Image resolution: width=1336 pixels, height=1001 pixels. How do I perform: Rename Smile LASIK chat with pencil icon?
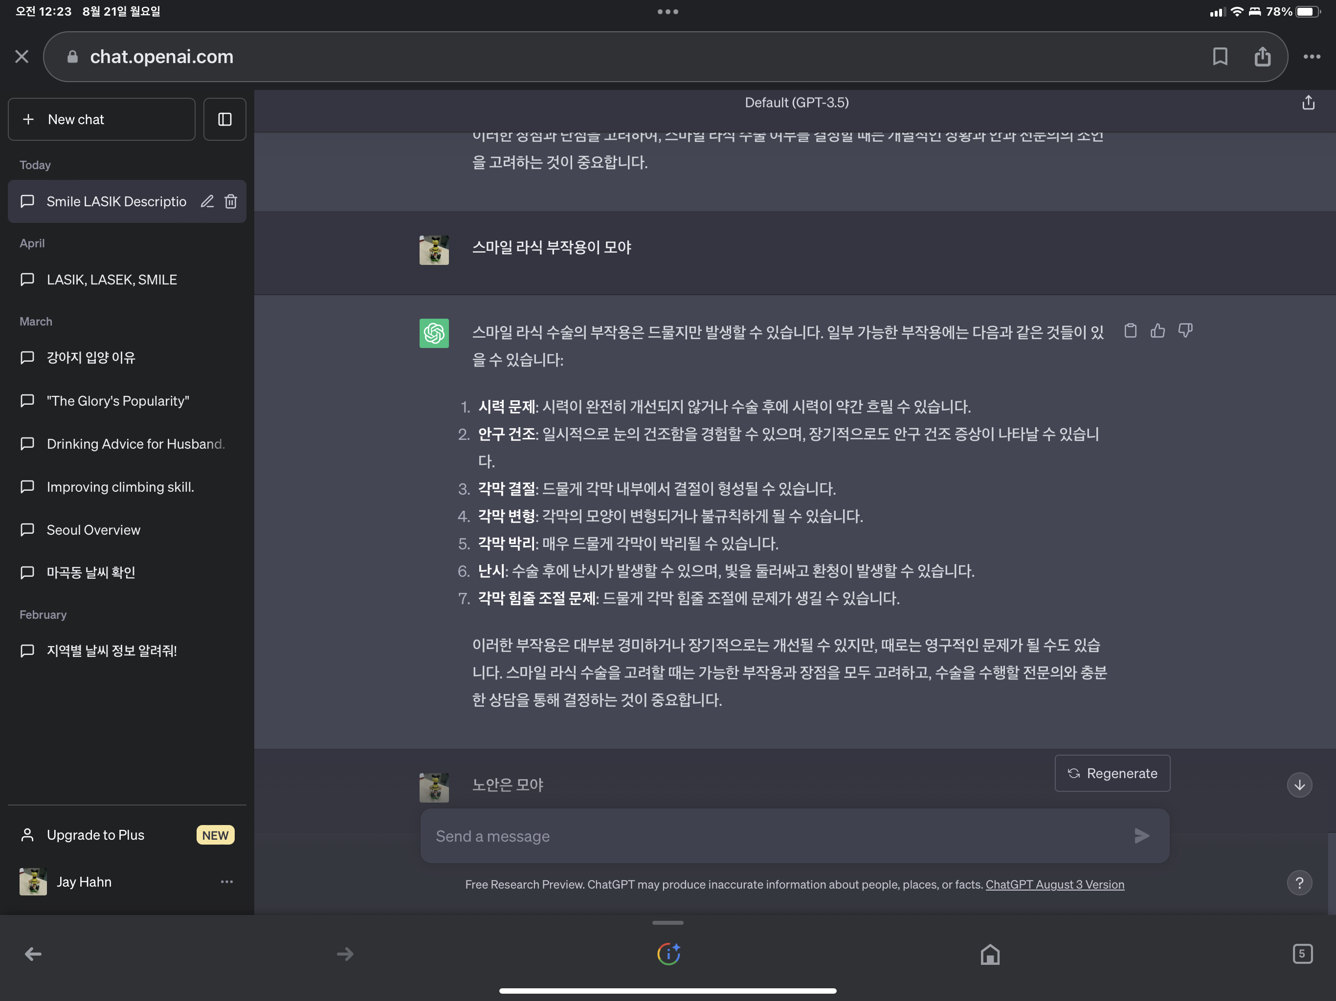coord(207,201)
